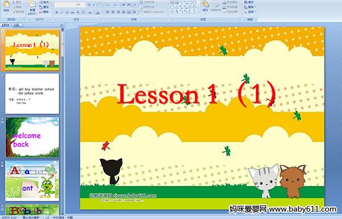Select the 'welcome back' slide thumbnail

32,137
